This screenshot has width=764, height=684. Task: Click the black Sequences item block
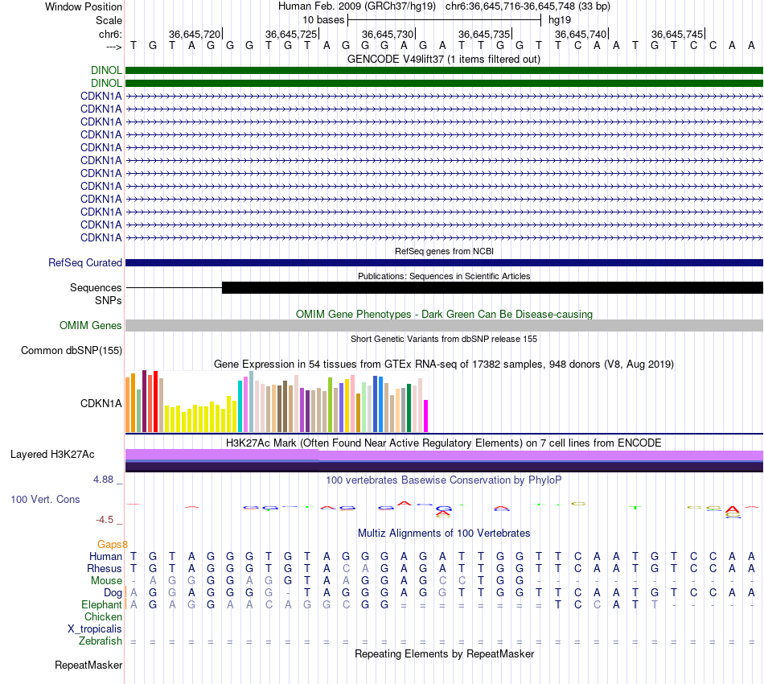coord(492,287)
